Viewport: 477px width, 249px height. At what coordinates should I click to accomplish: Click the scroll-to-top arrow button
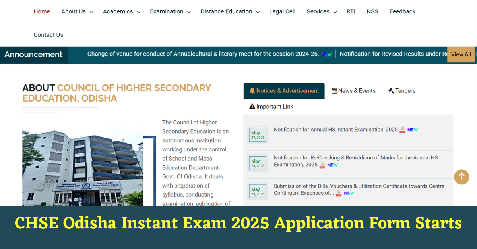coord(461,177)
